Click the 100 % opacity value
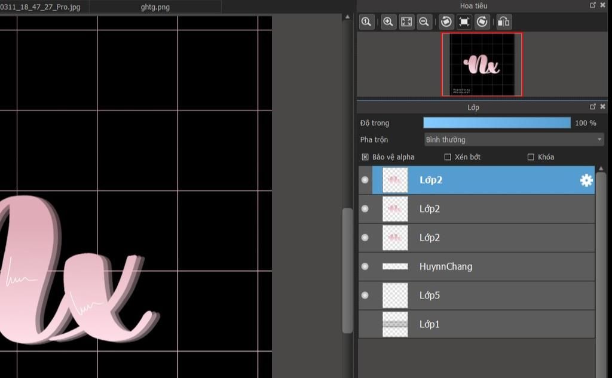 586,123
